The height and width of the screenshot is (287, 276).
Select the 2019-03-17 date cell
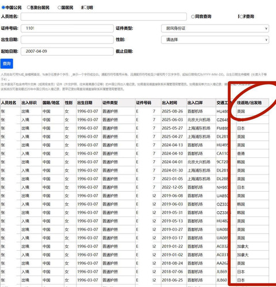[x=172, y=238]
